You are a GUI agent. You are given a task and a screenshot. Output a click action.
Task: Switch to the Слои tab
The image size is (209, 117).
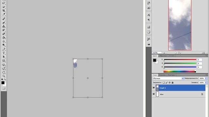pos(155,75)
